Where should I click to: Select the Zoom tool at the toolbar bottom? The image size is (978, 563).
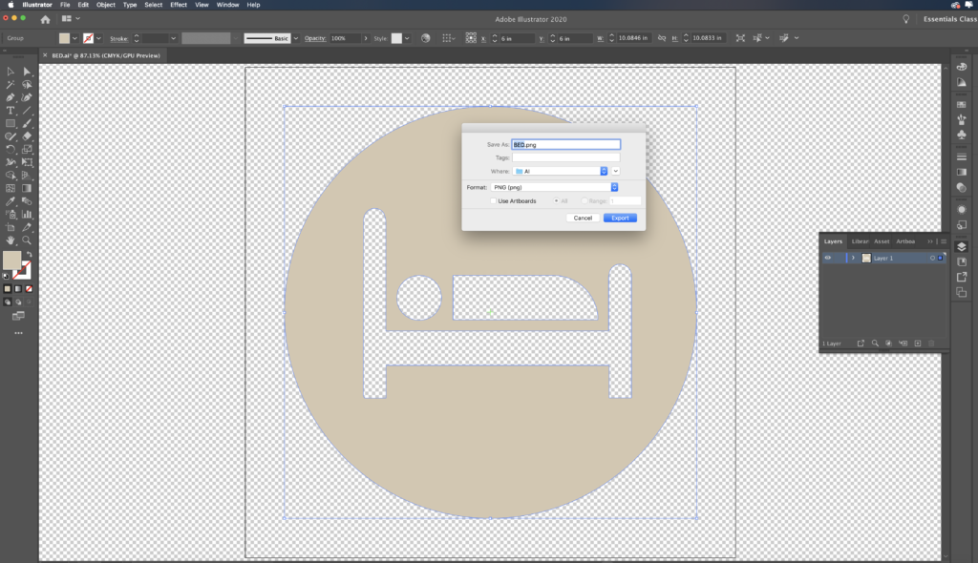coord(26,240)
